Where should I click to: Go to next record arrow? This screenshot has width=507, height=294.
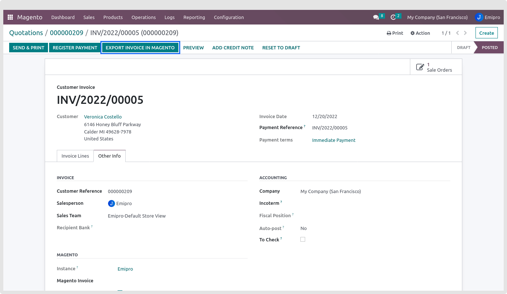tap(466, 33)
